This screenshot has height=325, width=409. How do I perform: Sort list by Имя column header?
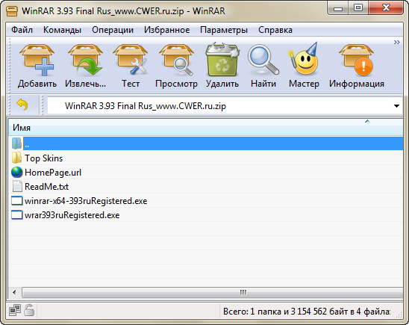[x=205, y=128]
